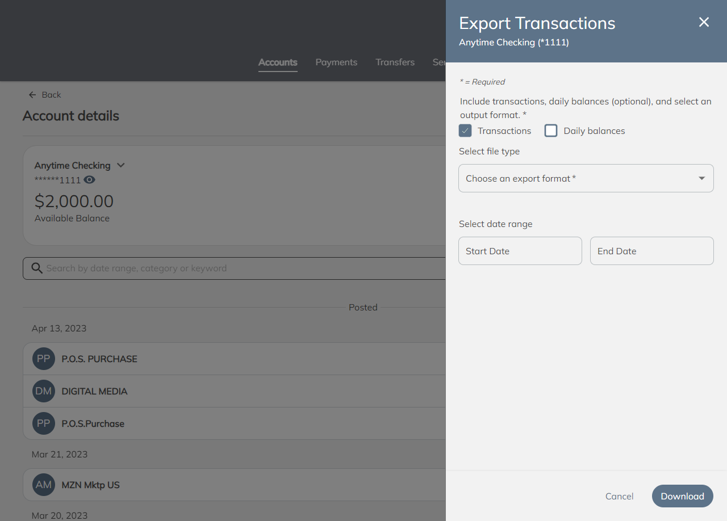Image resolution: width=727 pixels, height=521 pixels.
Task: Focus the transaction search box
Action: pyautogui.click(x=239, y=268)
